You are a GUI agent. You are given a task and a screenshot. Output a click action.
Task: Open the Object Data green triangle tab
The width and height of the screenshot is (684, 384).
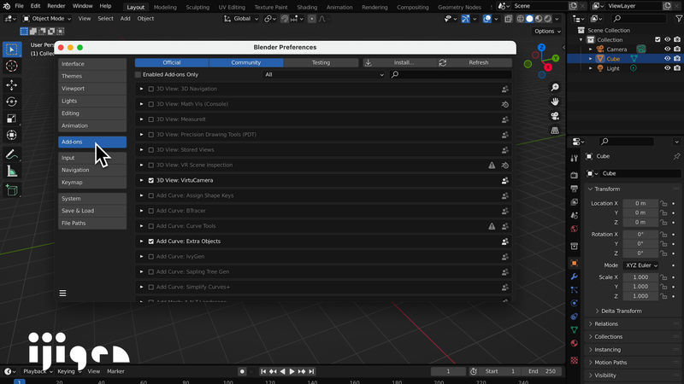pos(574,330)
